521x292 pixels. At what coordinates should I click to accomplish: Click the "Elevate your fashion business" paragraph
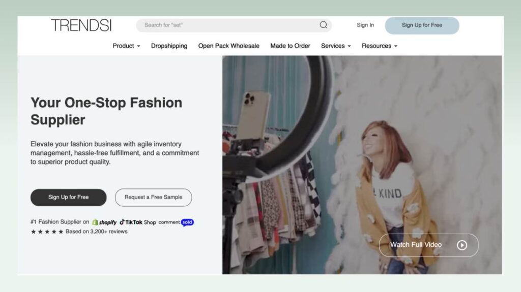pyautogui.click(x=114, y=153)
